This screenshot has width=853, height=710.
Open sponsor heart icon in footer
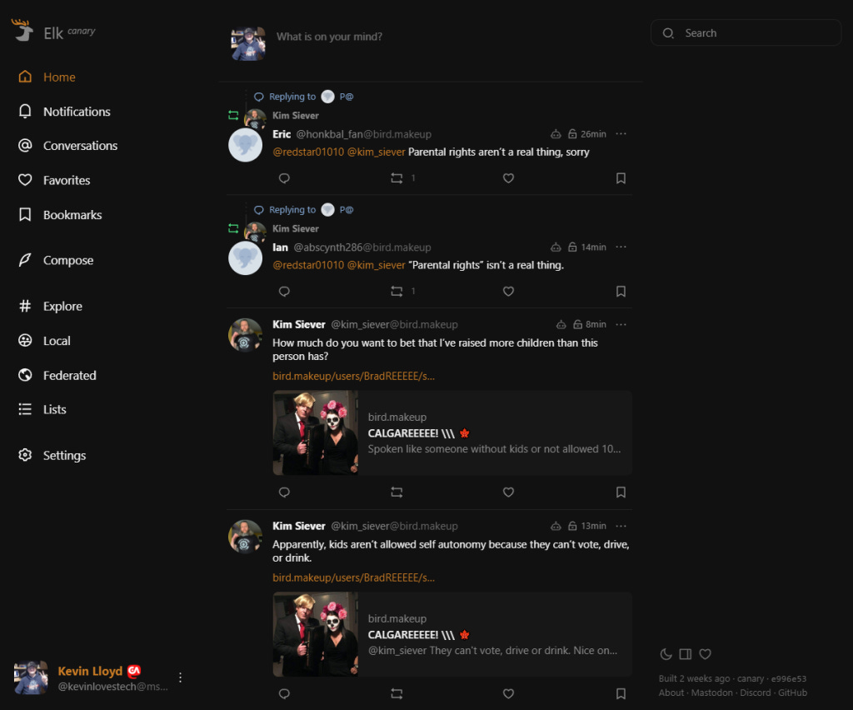coord(705,654)
